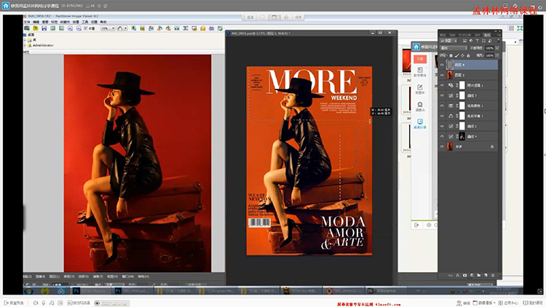Filter layers by smart object icon
This screenshot has height=307, width=546.
tap(490, 41)
